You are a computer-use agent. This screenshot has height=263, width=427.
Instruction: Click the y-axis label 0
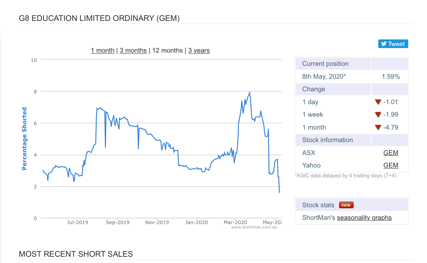(x=35, y=218)
